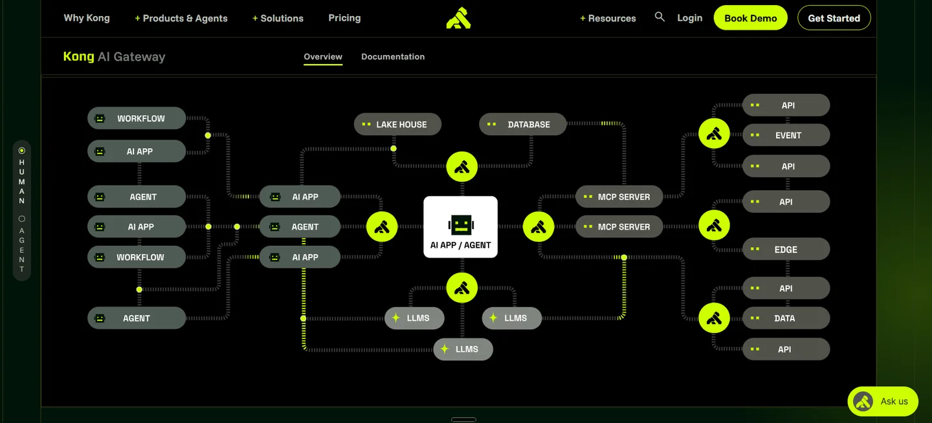Click the Kong logo in the header

458,18
